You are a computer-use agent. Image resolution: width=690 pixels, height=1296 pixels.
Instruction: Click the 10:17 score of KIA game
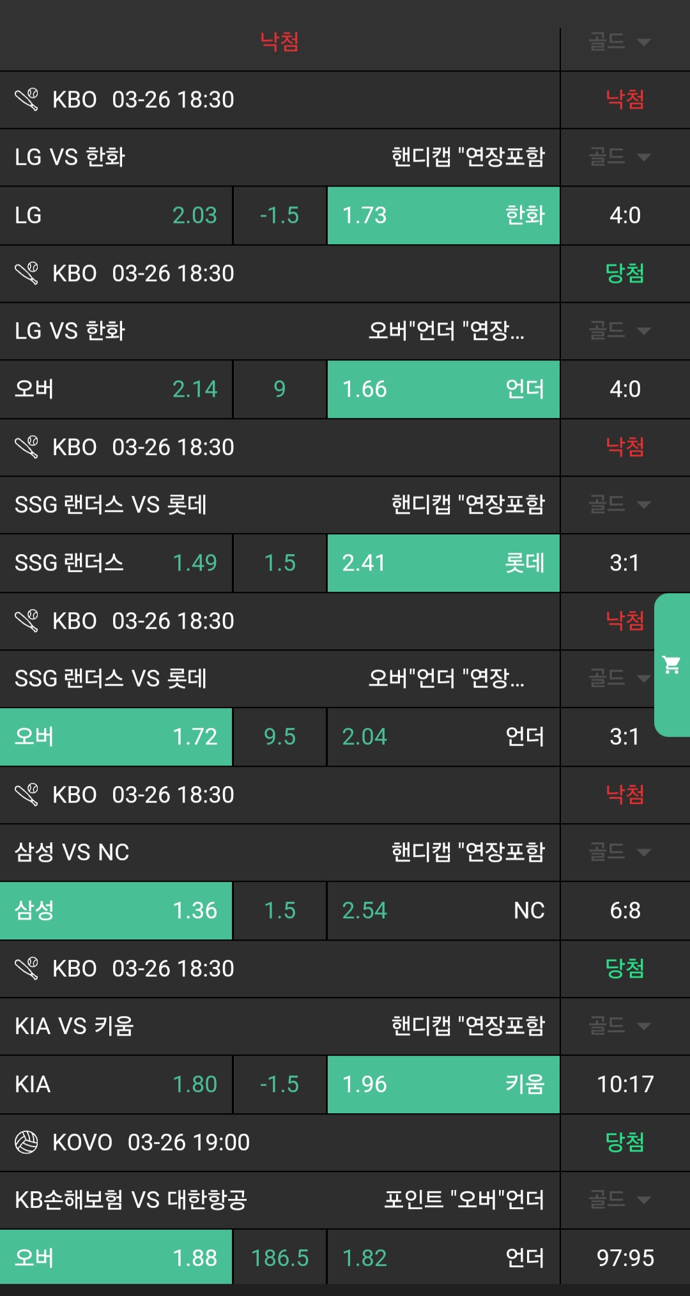(624, 1084)
